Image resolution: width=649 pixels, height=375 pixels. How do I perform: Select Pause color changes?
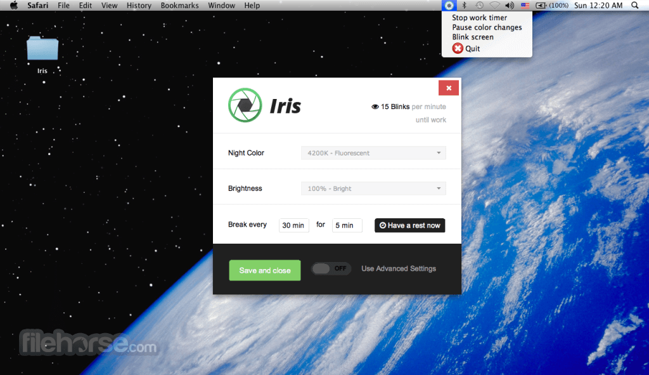point(487,27)
